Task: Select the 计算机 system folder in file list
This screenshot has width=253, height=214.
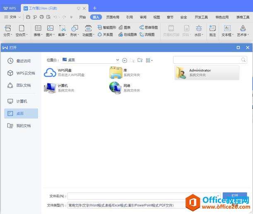Action: click(59, 88)
